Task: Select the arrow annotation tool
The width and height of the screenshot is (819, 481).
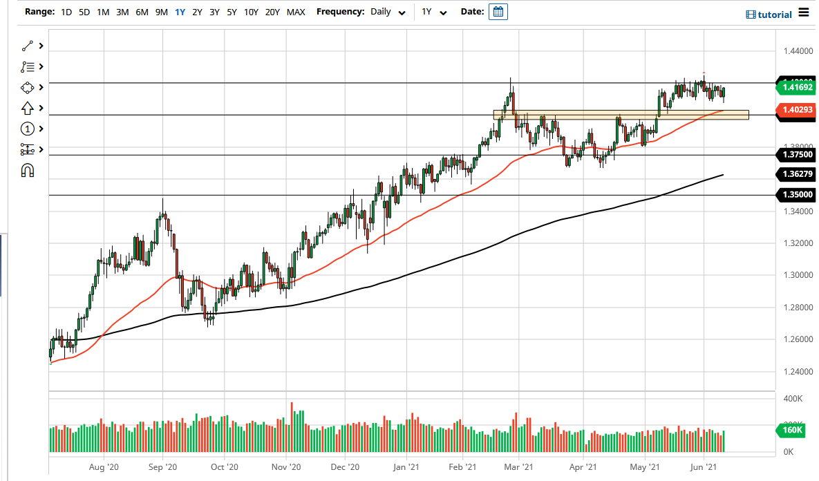Action: click(28, 108)
